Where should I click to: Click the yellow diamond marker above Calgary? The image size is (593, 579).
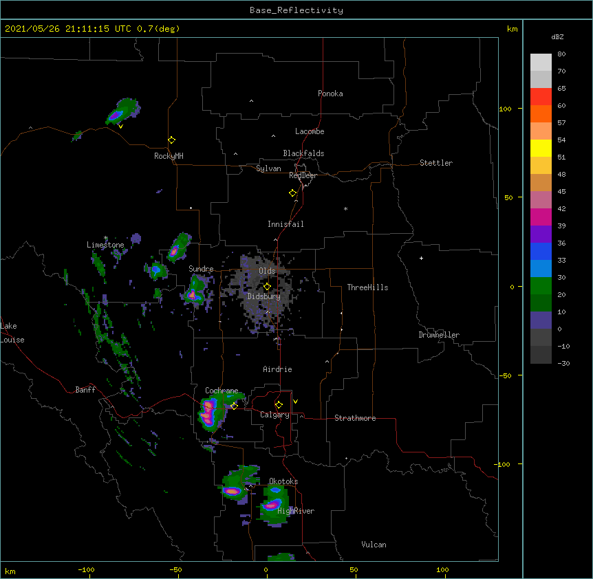[x=279, y=405]
